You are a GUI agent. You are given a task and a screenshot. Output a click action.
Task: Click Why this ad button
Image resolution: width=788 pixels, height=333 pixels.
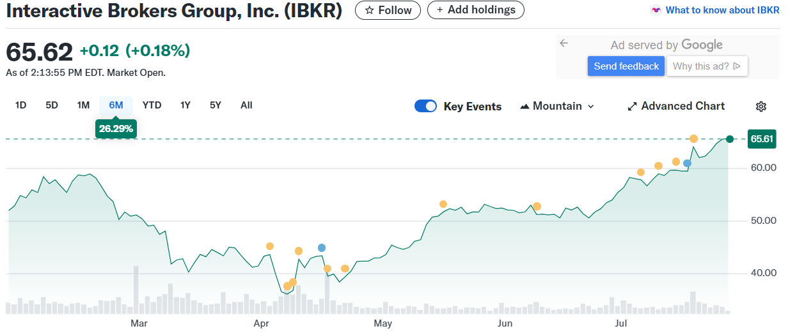point(707,66)
